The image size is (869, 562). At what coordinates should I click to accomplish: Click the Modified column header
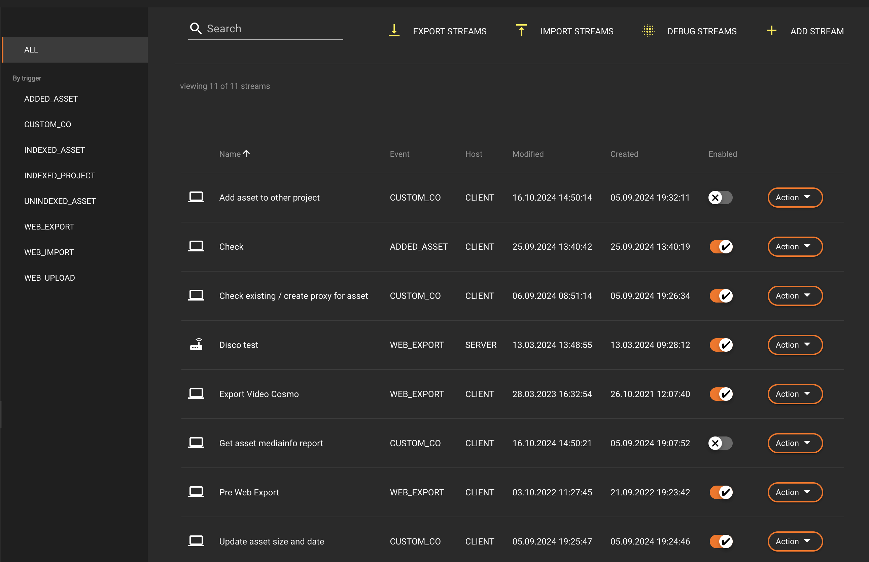[x=528, y=154]
